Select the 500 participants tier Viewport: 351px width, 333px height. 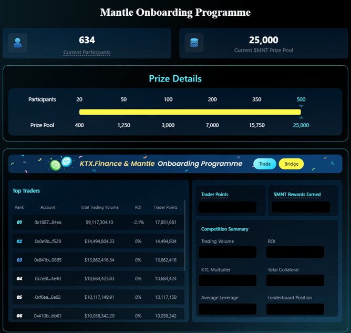point(301,99)
